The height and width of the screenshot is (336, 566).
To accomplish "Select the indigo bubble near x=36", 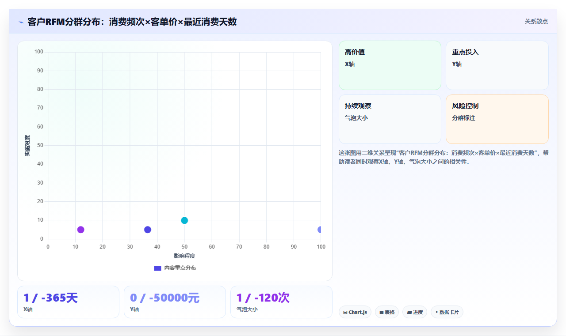I will pyautogui.click(x=148, y=230).
